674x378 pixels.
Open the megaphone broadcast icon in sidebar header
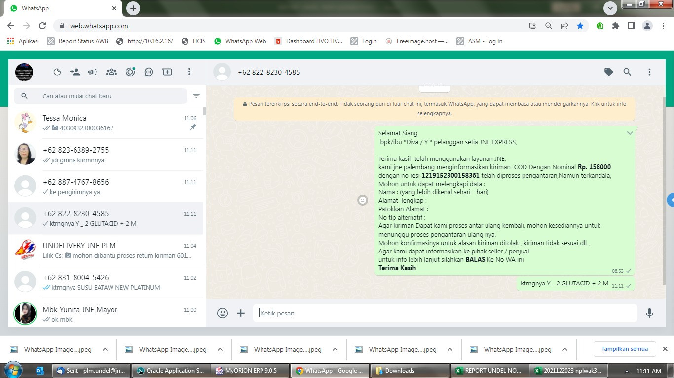[93, 72]
